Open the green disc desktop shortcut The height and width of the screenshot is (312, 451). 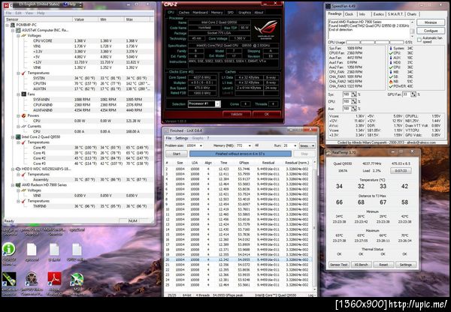click(77, 279)
